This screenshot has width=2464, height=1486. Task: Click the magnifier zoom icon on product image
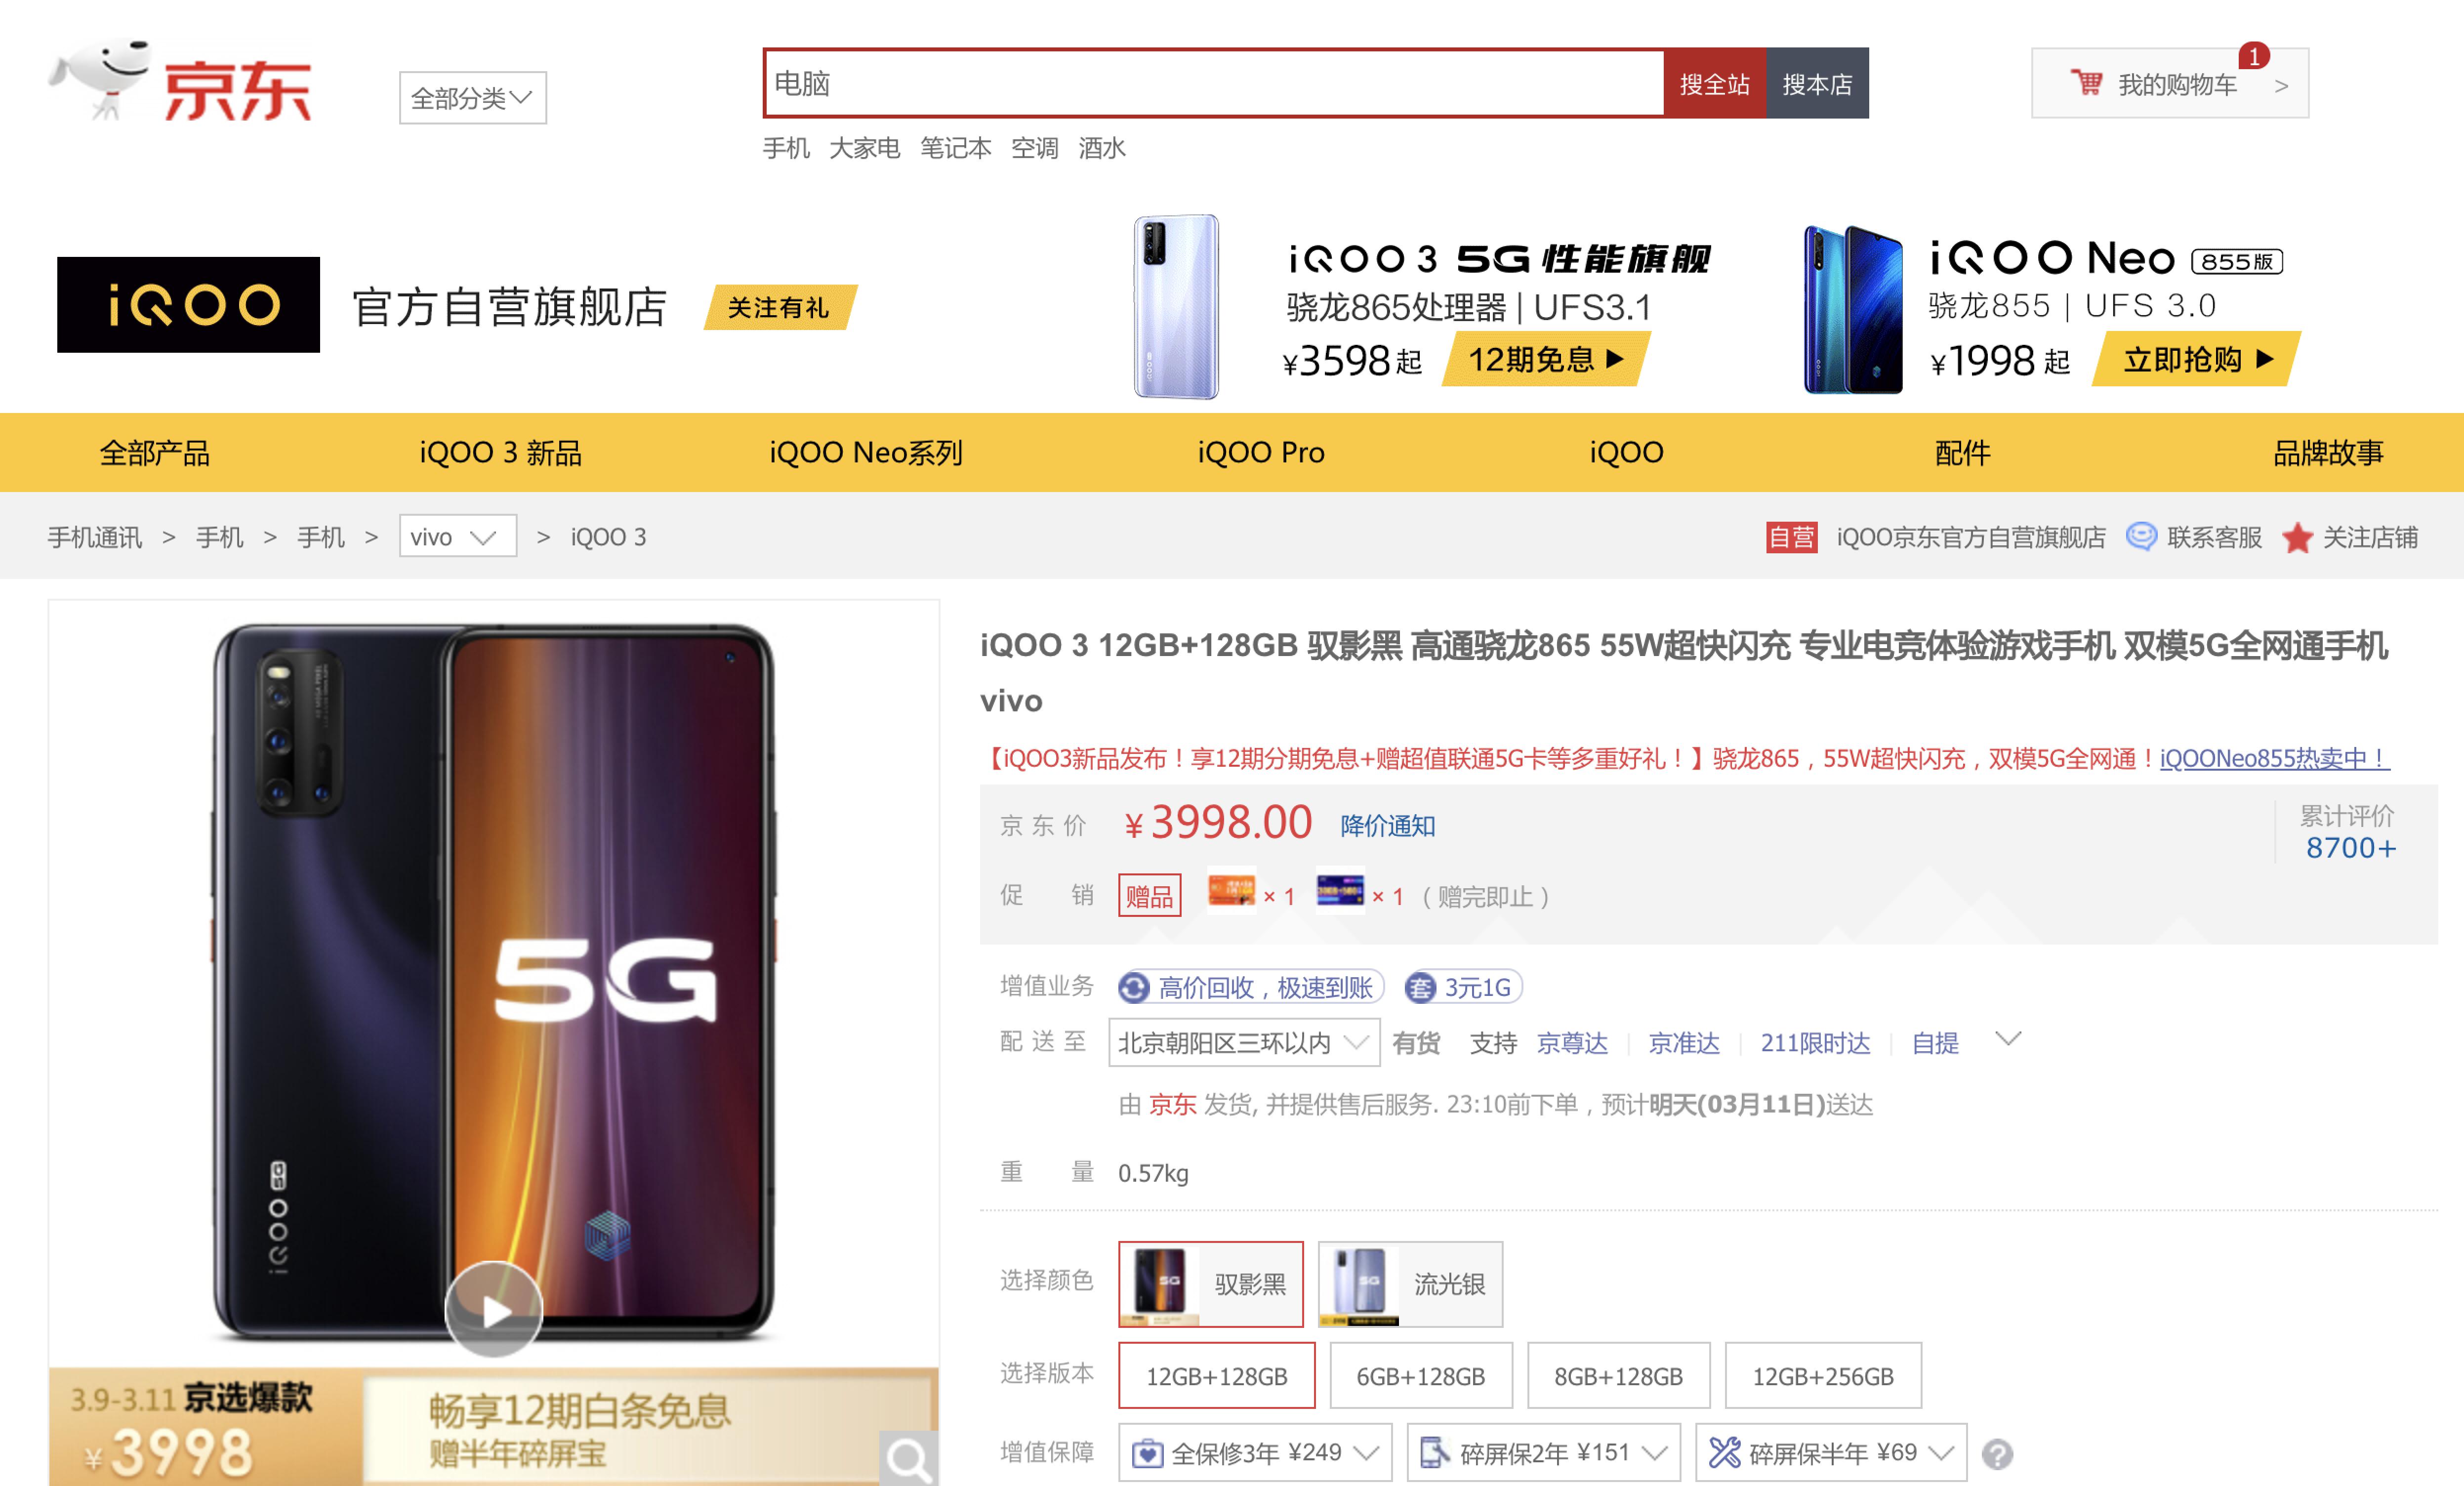[x=909, y=1458]
